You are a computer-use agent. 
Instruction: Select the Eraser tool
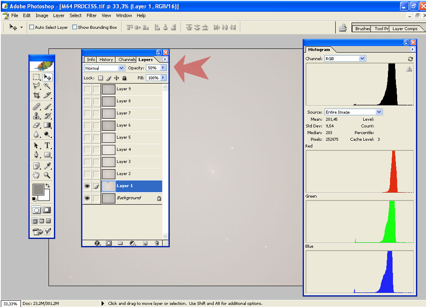click(36, 125)
